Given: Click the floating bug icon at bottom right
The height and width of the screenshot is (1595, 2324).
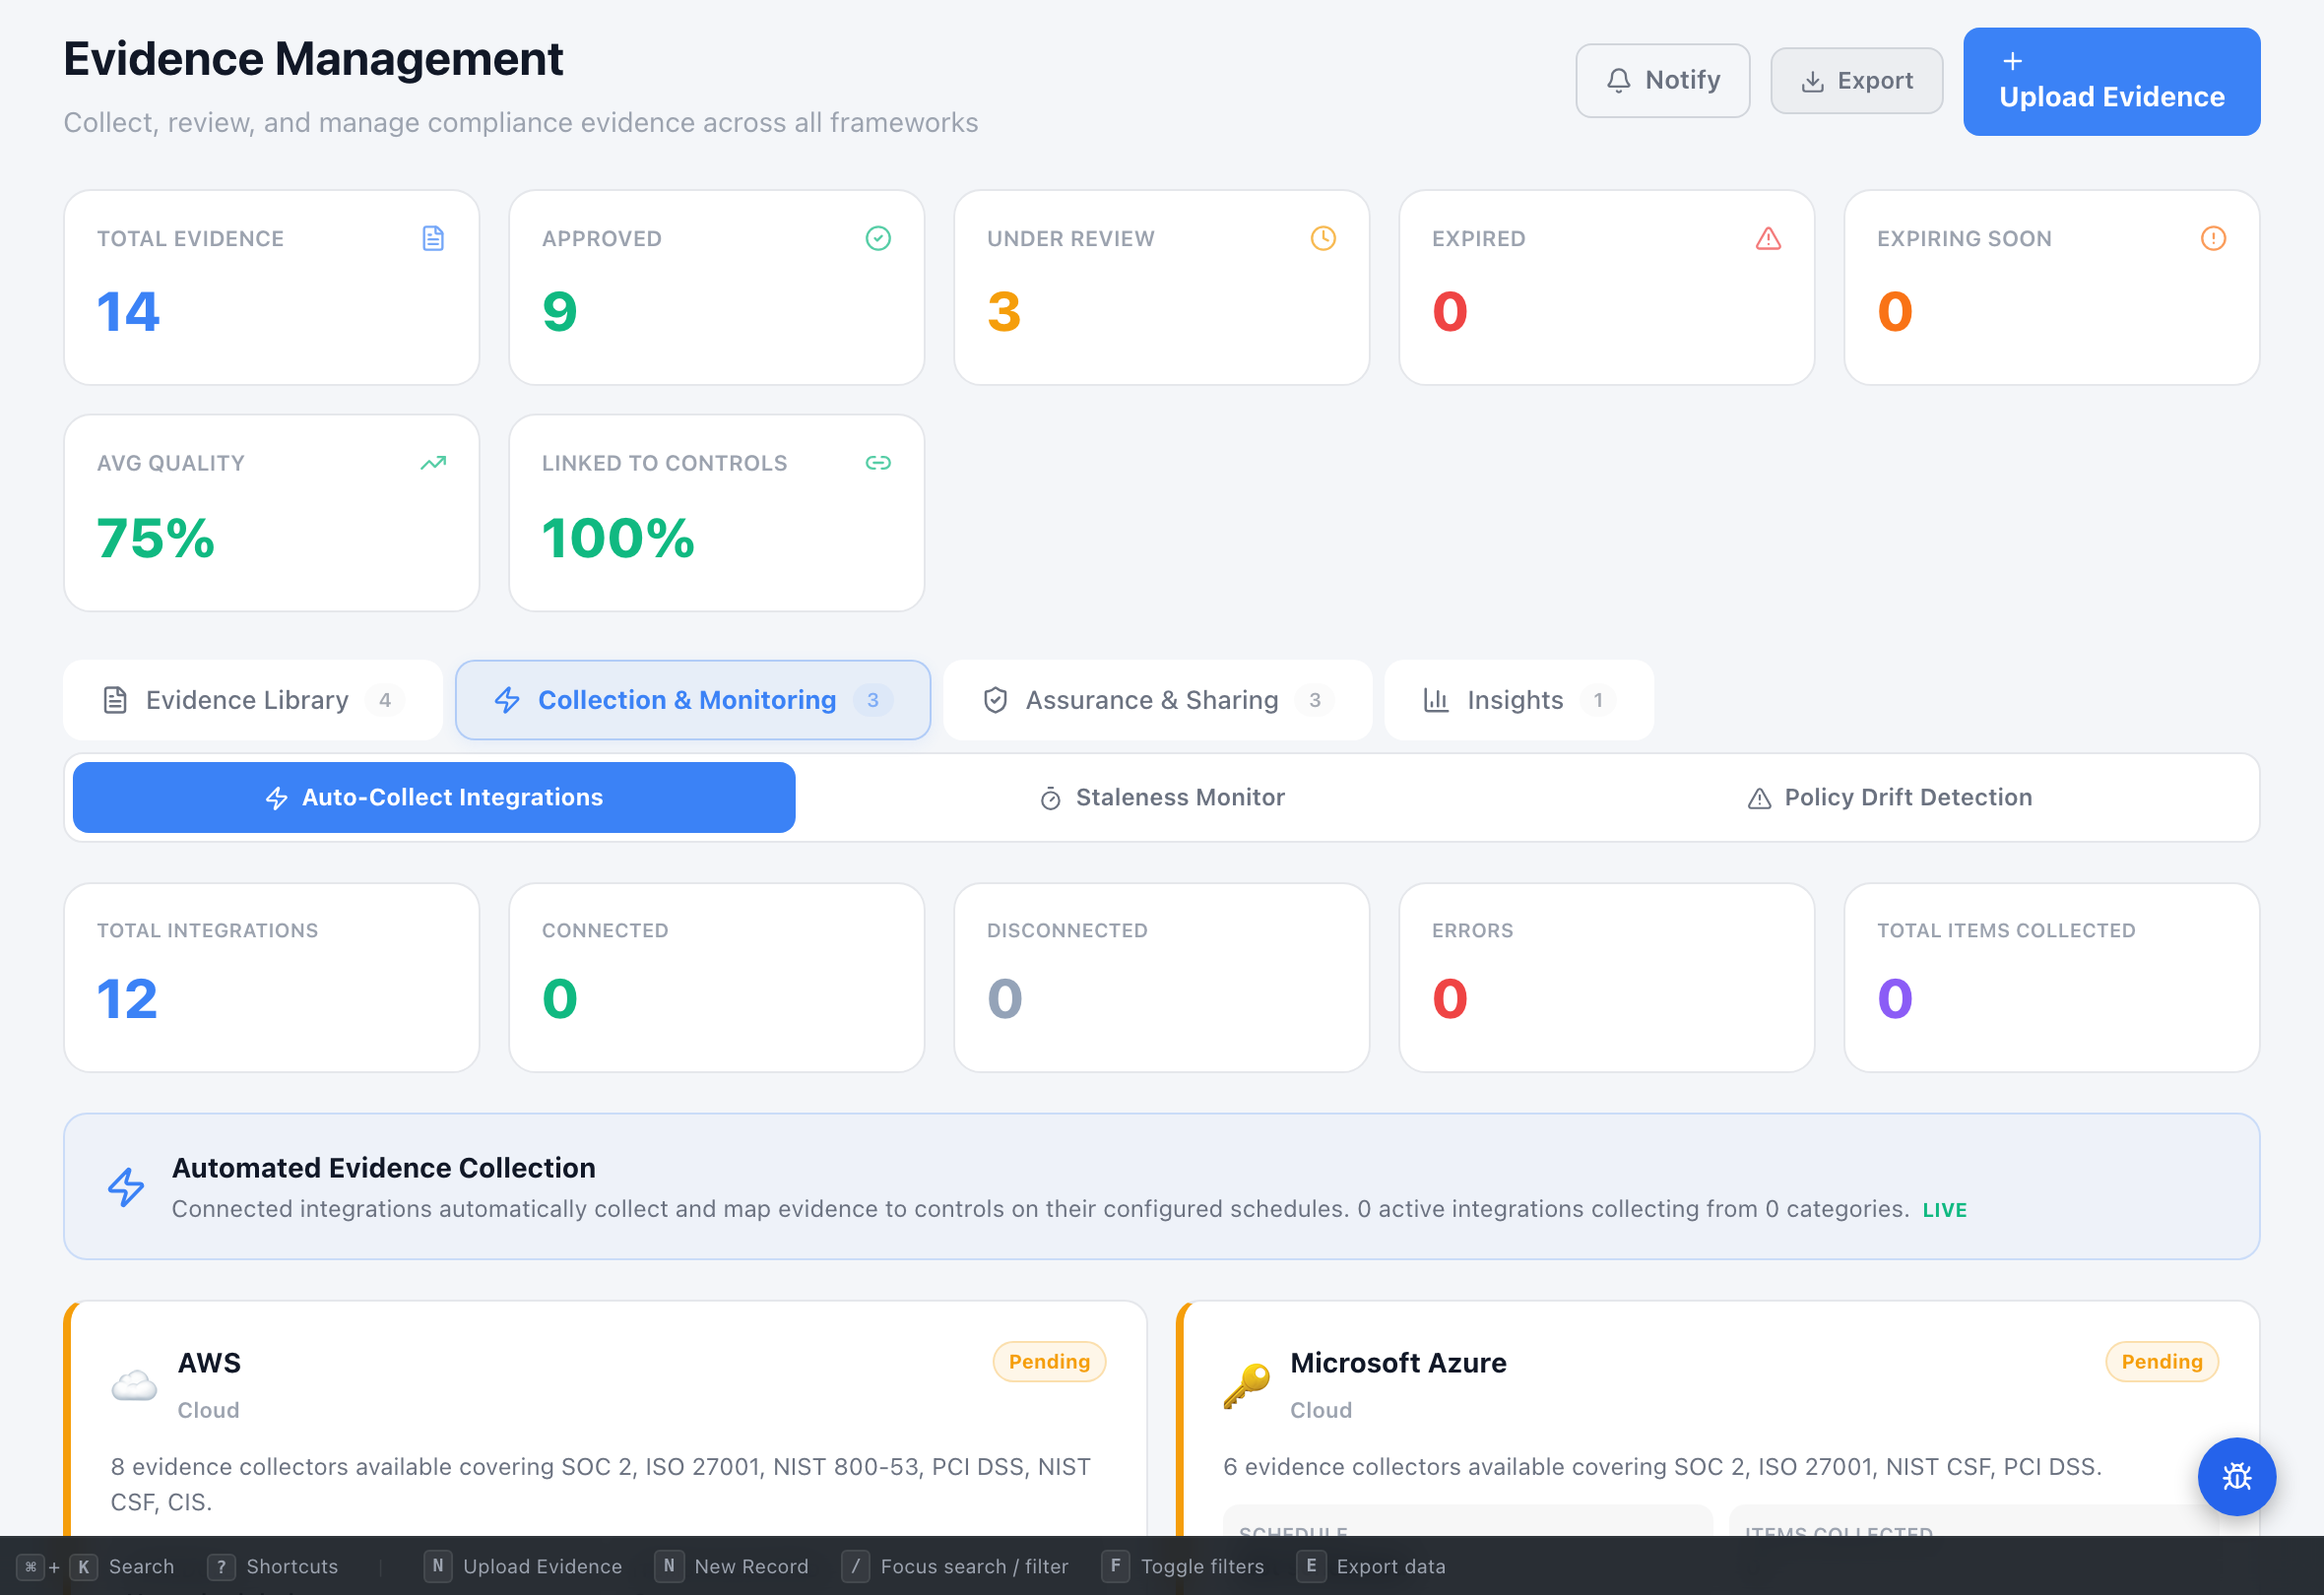Looking at the screenshot, I should (x=2237, y=1477).
